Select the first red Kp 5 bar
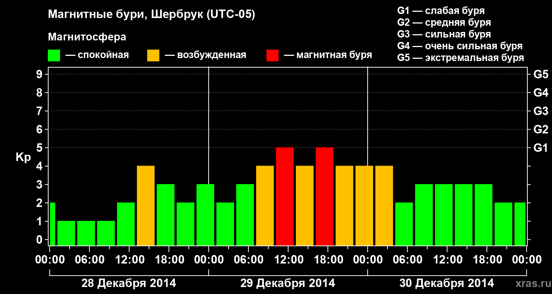Image resolution: width=552 pixels, height=294 pixels. (285, 196)
